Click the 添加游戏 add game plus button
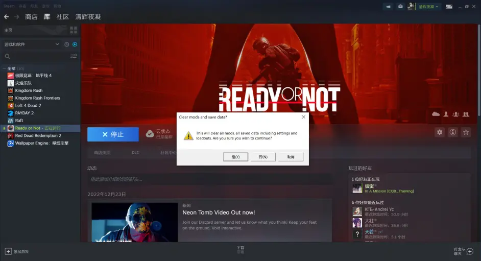Screen dimensions: 481x261 pos(8,251)
